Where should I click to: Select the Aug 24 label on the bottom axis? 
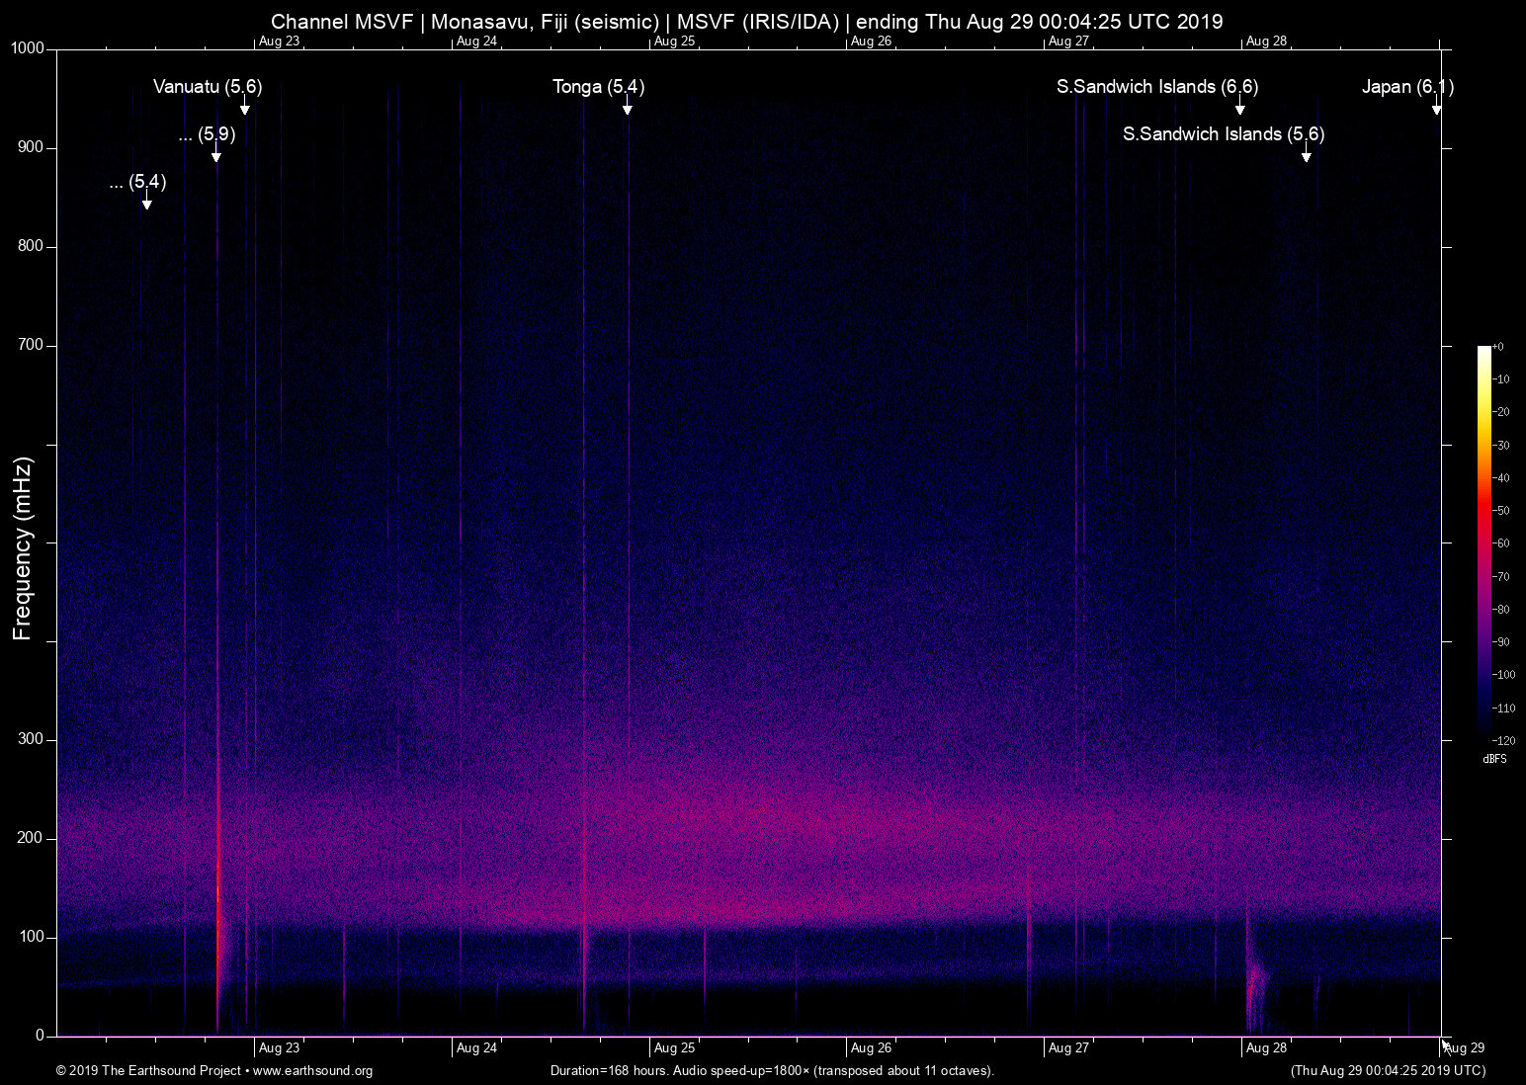pos(476,1048)
